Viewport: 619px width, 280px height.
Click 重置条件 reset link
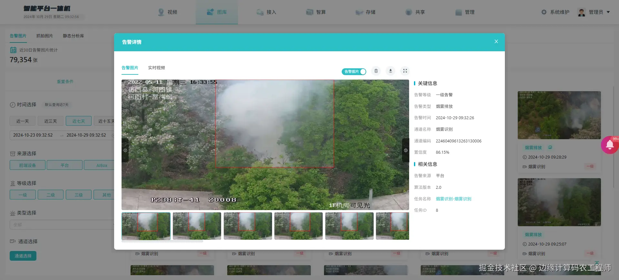(65, 82)
